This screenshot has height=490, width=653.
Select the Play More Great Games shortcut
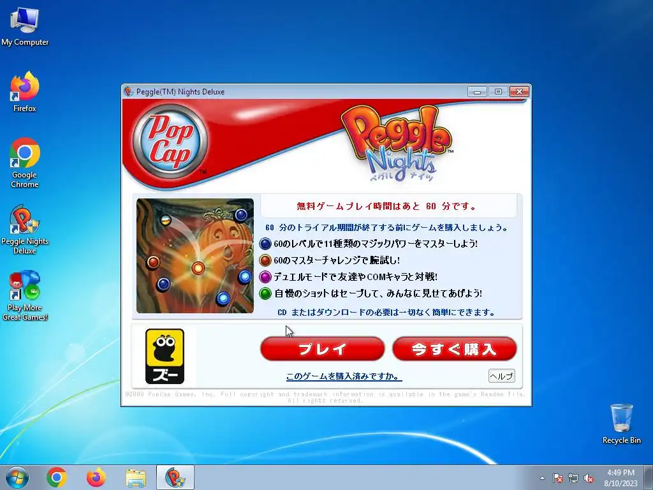(25, 296)
